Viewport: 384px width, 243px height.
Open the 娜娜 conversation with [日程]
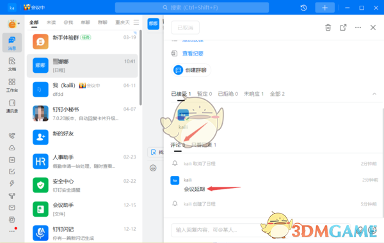[83, 66]
